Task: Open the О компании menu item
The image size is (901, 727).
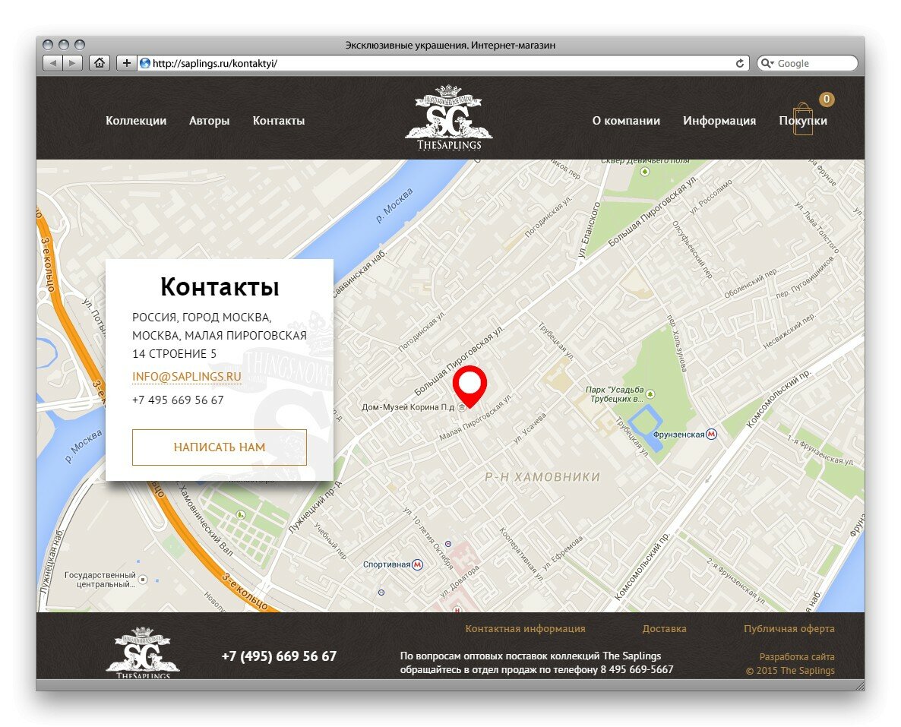Action: click(626, 121)
